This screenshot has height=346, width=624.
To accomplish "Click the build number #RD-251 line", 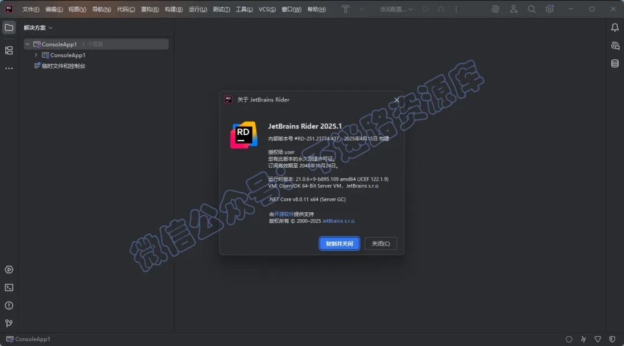I will coord(329,138).
